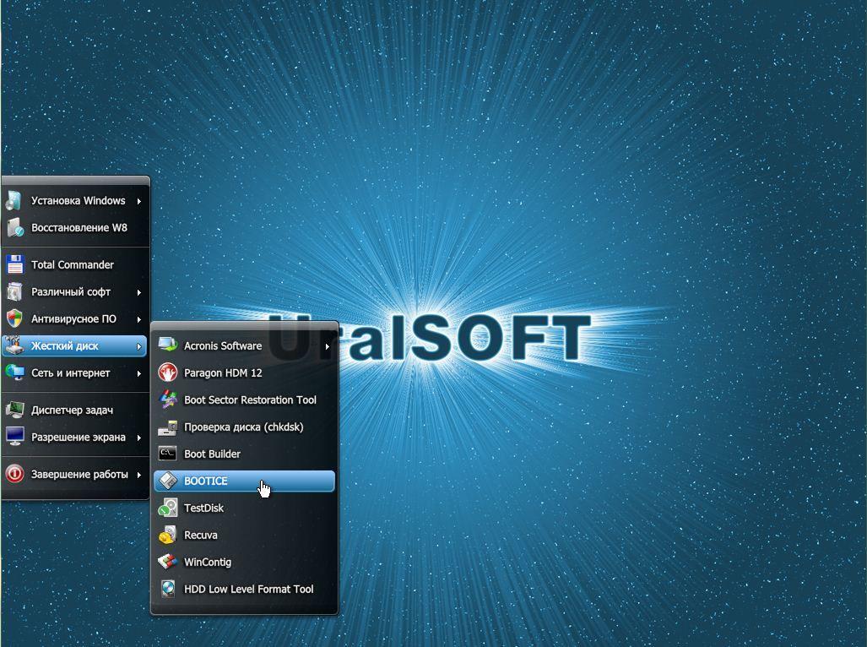The height and width of the screenshot is (647, 867).
Task: Click the Total Commander floppy disk icon
Action: 14,264
